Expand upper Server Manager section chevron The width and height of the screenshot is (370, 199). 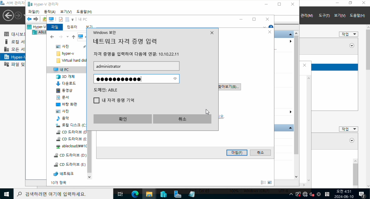(352, 46)
